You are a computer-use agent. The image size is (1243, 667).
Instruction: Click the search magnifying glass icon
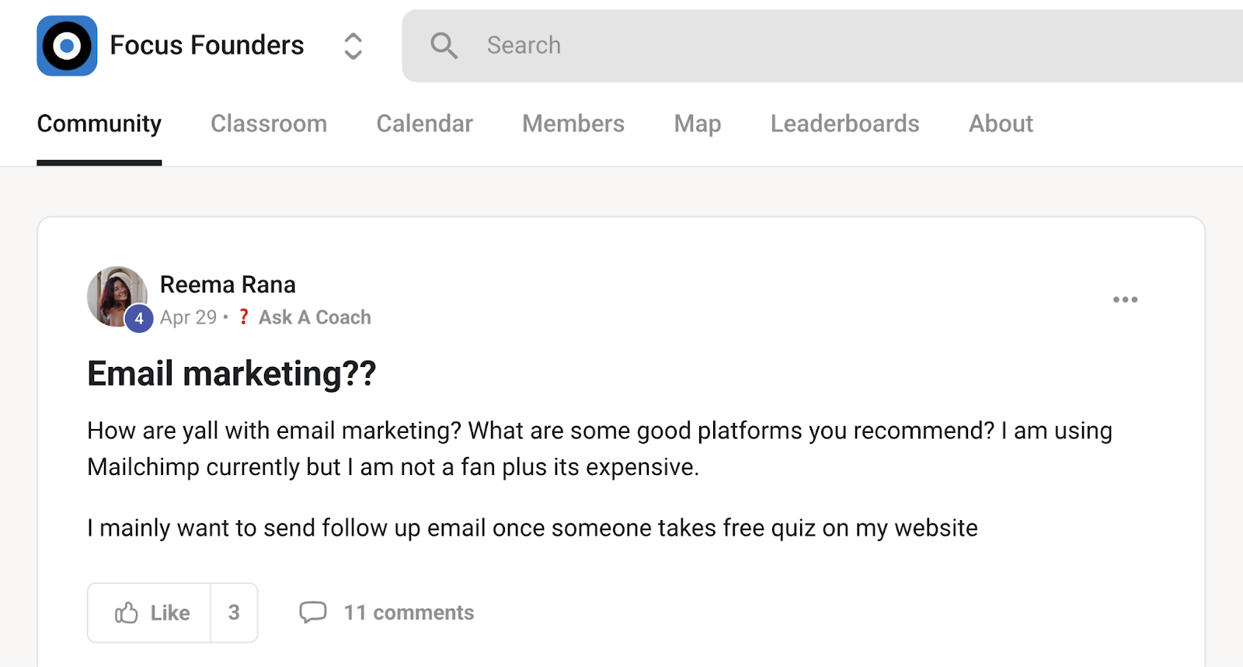coord(444,45)
